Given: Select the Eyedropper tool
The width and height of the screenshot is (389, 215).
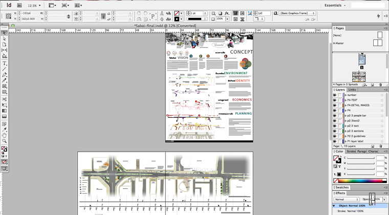Looking at the screenshot, I should [x=4, y=130].
